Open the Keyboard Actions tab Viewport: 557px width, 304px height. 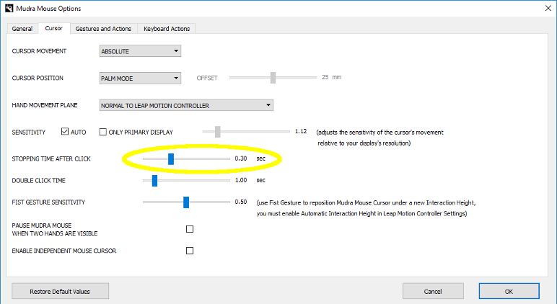click(x=167, y=29)
